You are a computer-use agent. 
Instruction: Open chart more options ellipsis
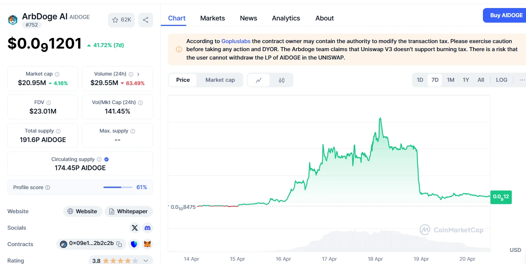[522, 80]
